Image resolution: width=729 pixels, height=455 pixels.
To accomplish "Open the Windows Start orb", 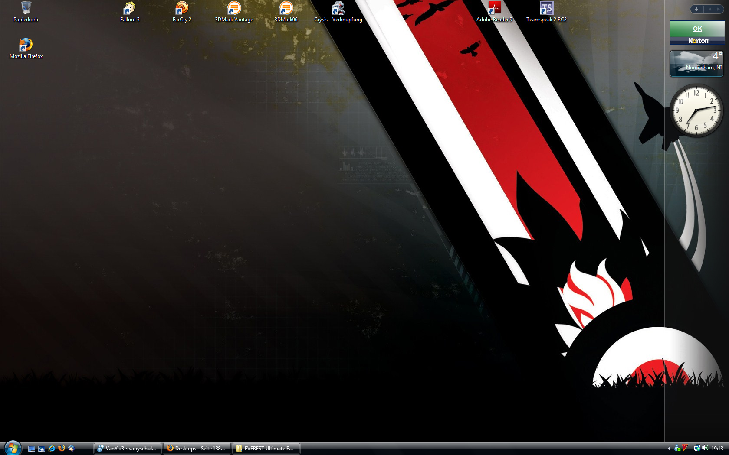I will pos(13,448).
